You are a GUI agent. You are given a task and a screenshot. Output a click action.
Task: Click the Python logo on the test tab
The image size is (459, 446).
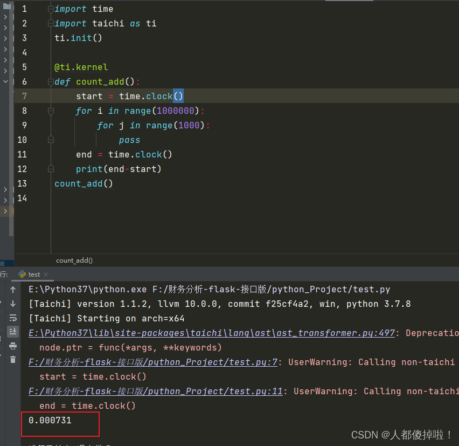click(x=23, y=274)
